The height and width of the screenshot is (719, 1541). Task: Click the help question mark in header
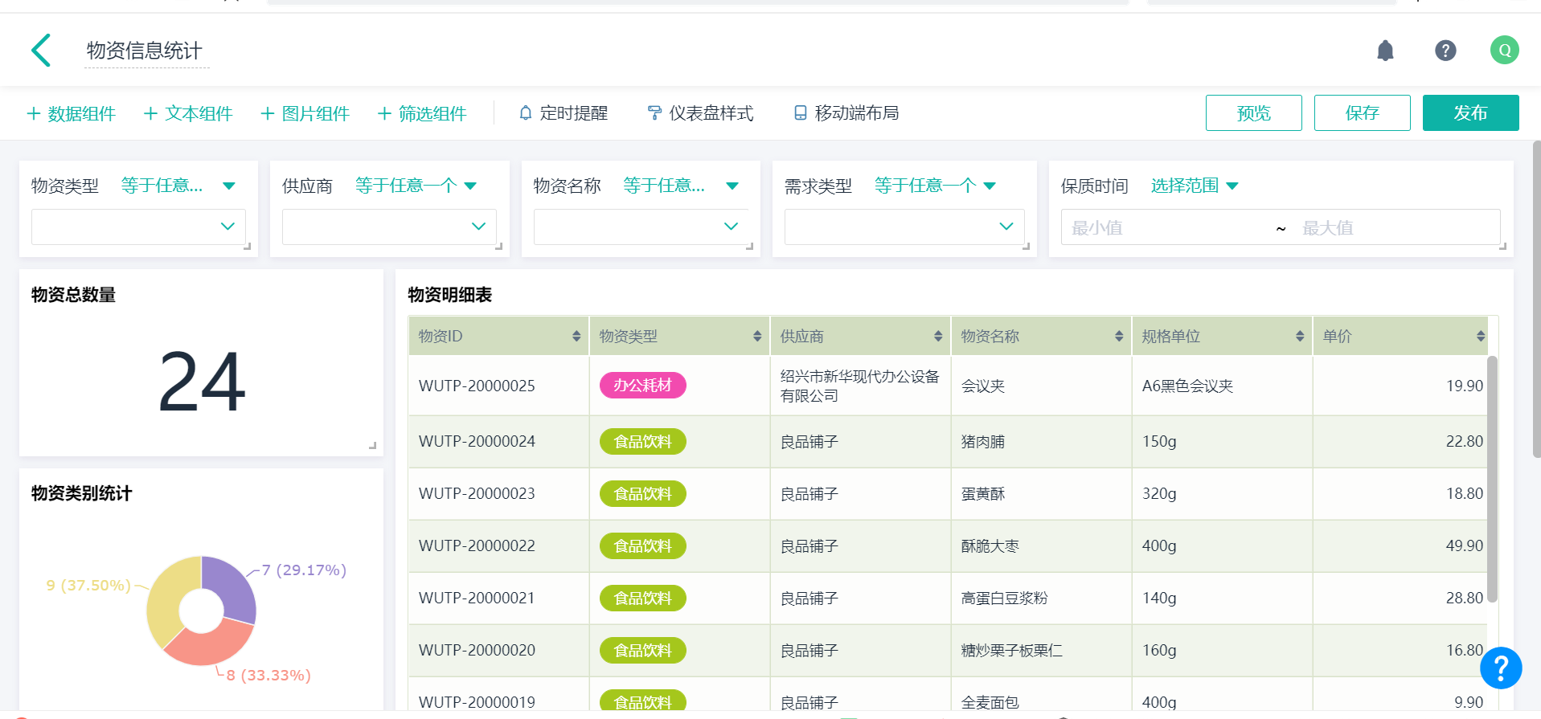[1445, 51]
